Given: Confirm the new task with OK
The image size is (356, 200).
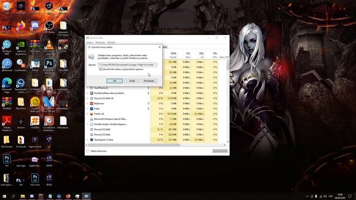Looking at the screenshot, I should click(115, 81).
